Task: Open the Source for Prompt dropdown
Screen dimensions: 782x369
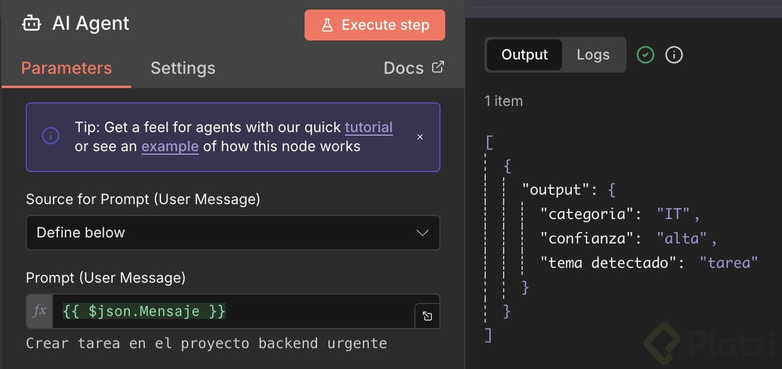Action: point(232,233)
